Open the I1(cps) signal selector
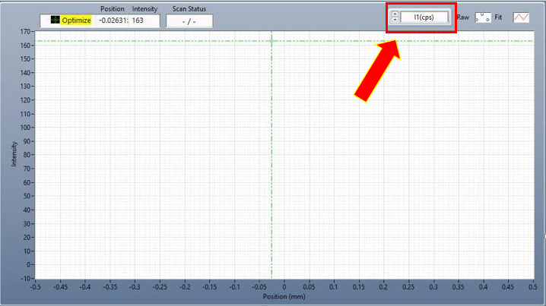This screenshot has width=546, height=306. (x=424, y=17)
